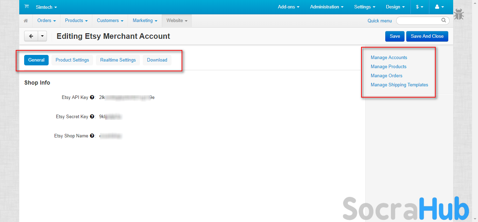Click inside the top search field
Viewport: 478px width, 222px height.
tap(423, 21)
